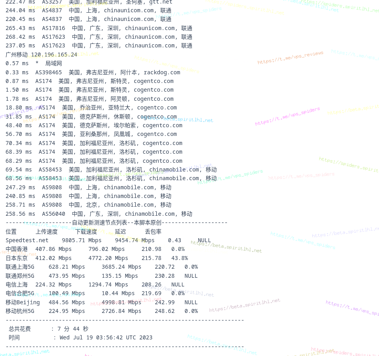Image resolution: width=379 pixels, height=356 pixels.
Task: Select the 258.71 ms 北京 chinamobile hop
Action: (x=88, y=205)
